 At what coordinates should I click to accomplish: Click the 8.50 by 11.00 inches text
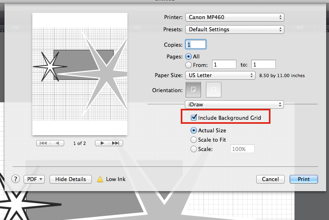click(282, 75)
